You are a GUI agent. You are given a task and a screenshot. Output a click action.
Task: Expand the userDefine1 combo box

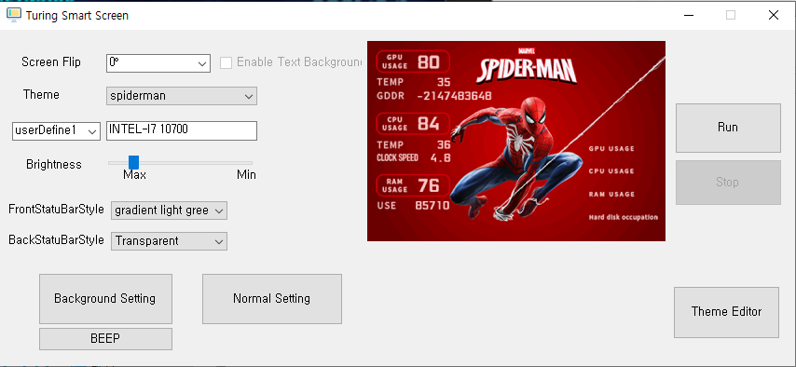click(56, 131)
